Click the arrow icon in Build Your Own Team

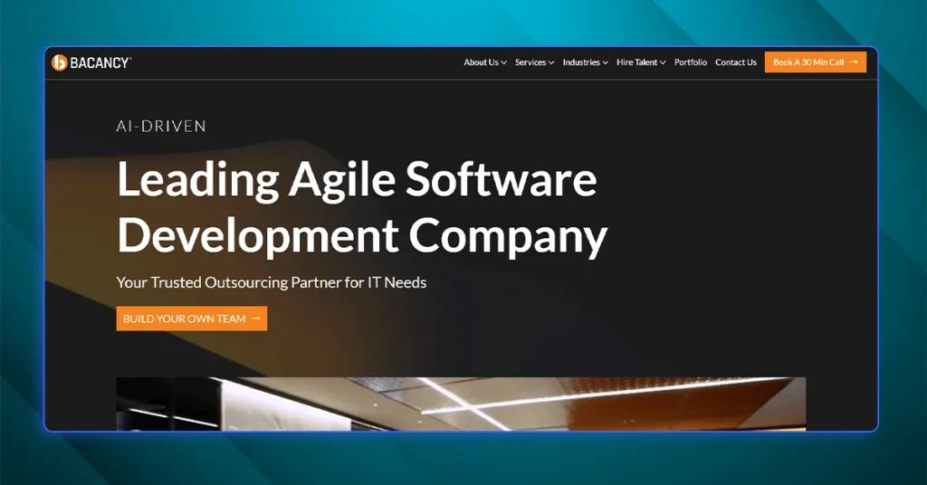[255, 319]
